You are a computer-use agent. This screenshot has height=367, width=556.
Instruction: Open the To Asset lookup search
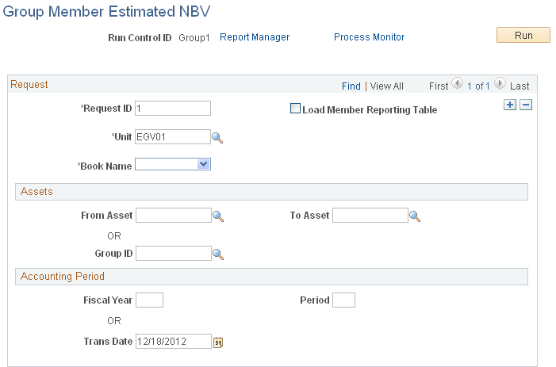(414, 216)
